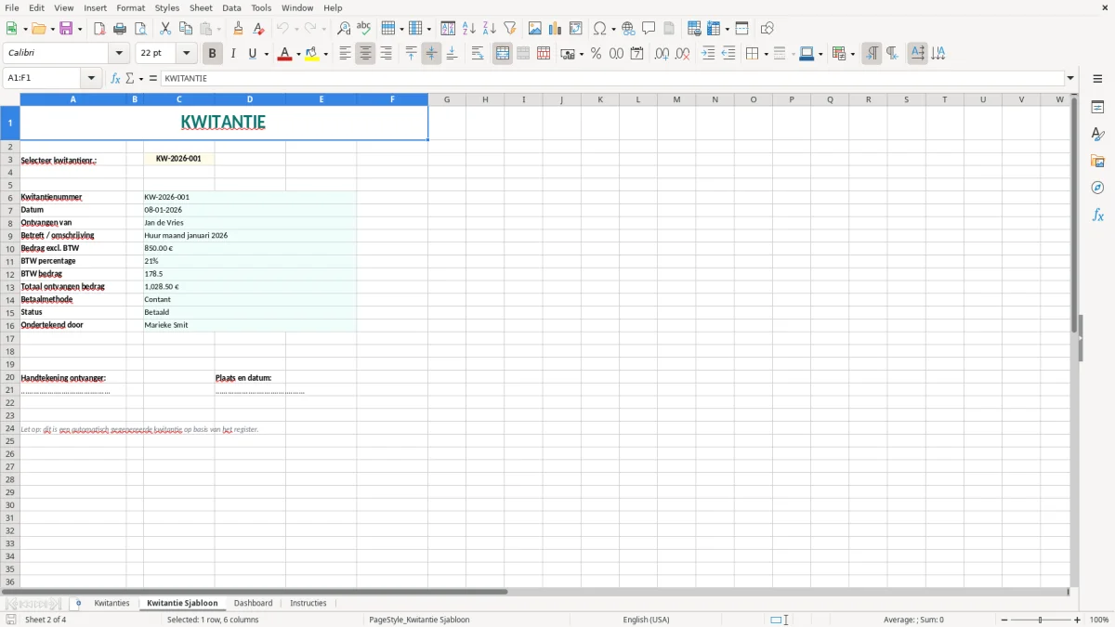The width and height of the screenshot is (1115, 627).
Task: Open the sidebar Gallery icon
Action: (1097, 162)
